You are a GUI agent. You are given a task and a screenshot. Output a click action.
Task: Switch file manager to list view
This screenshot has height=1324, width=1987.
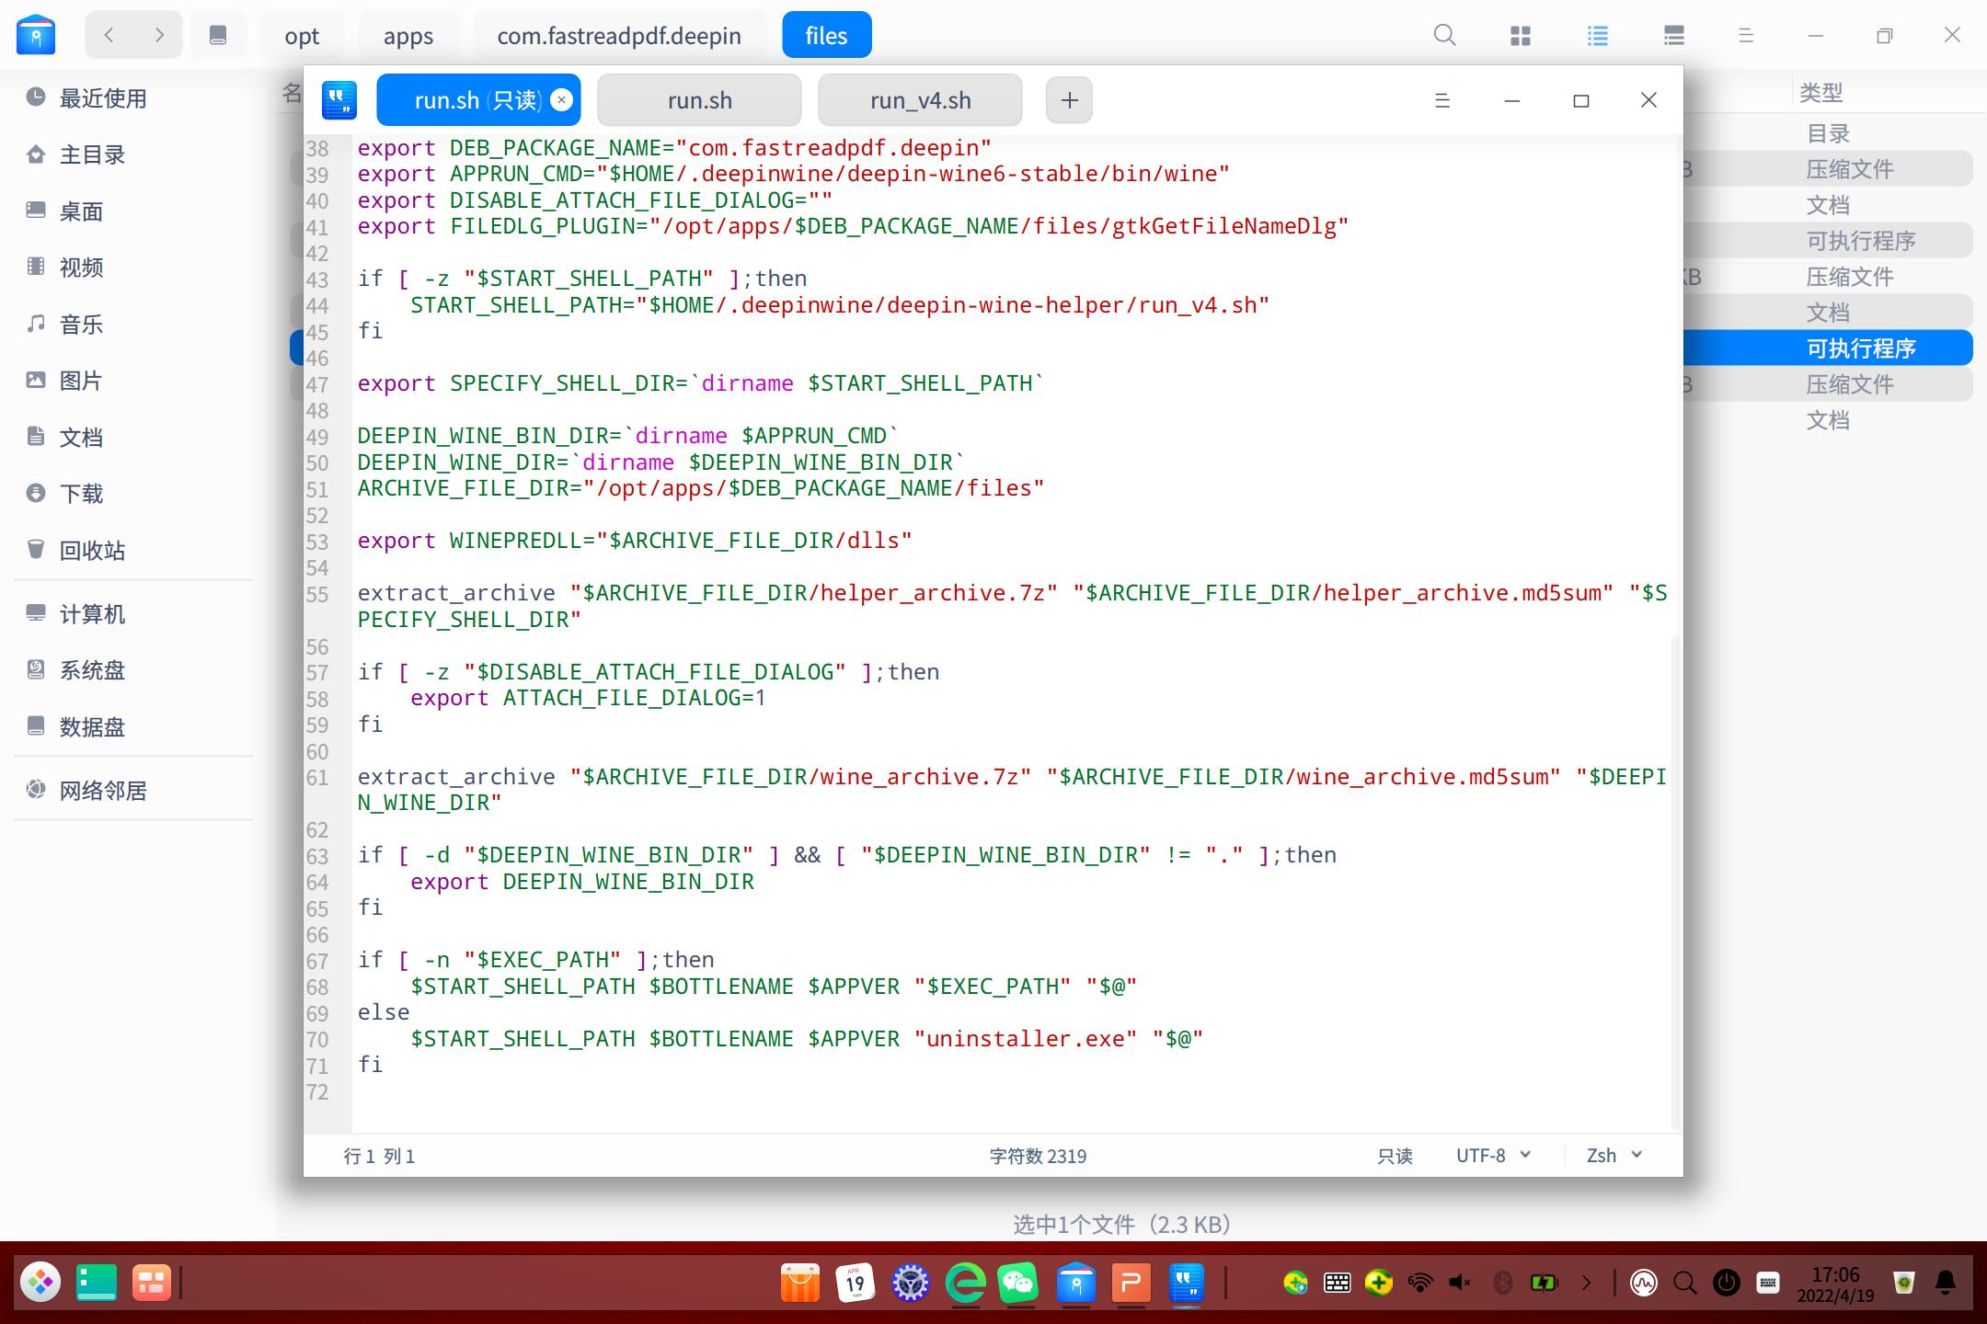click(x=1598, y=36)
